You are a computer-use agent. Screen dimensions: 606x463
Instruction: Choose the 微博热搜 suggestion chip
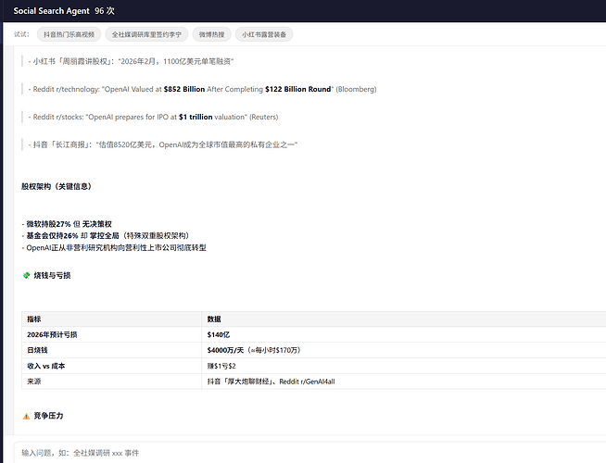212,34
